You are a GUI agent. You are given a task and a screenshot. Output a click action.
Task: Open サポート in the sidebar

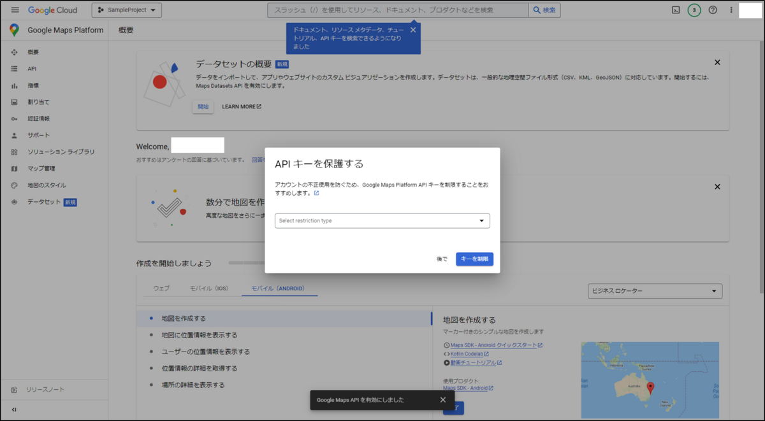click(38, 135)
